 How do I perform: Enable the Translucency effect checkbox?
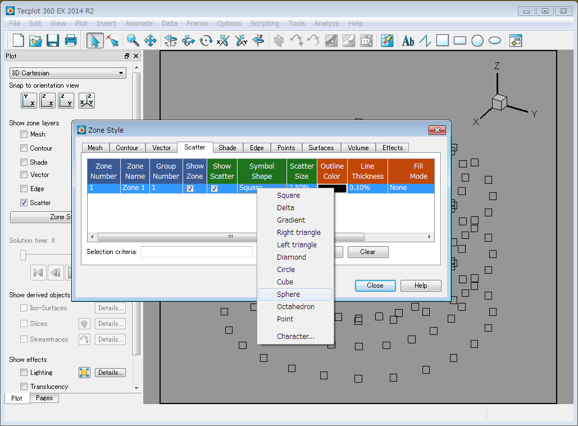[x=24, y=387]
